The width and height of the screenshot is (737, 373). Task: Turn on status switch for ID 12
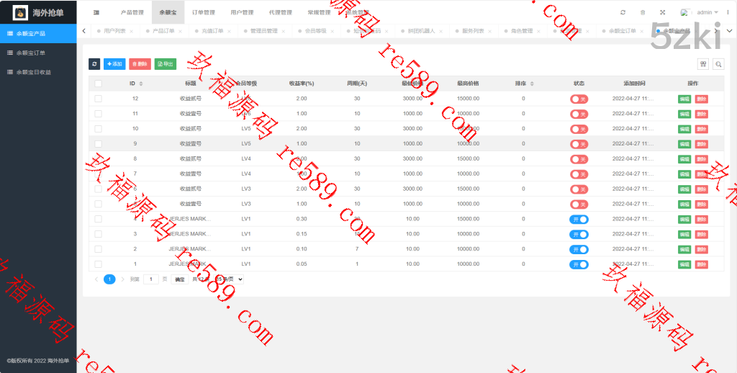[x=579, y=99]
